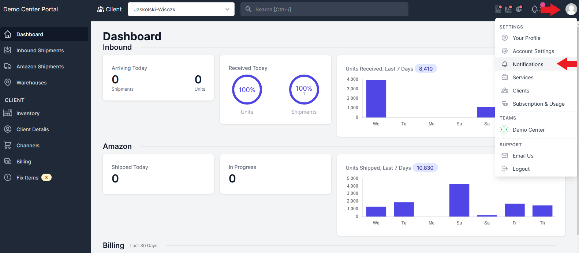Click the Amazon Shipments truck icon

coord(8,66)
